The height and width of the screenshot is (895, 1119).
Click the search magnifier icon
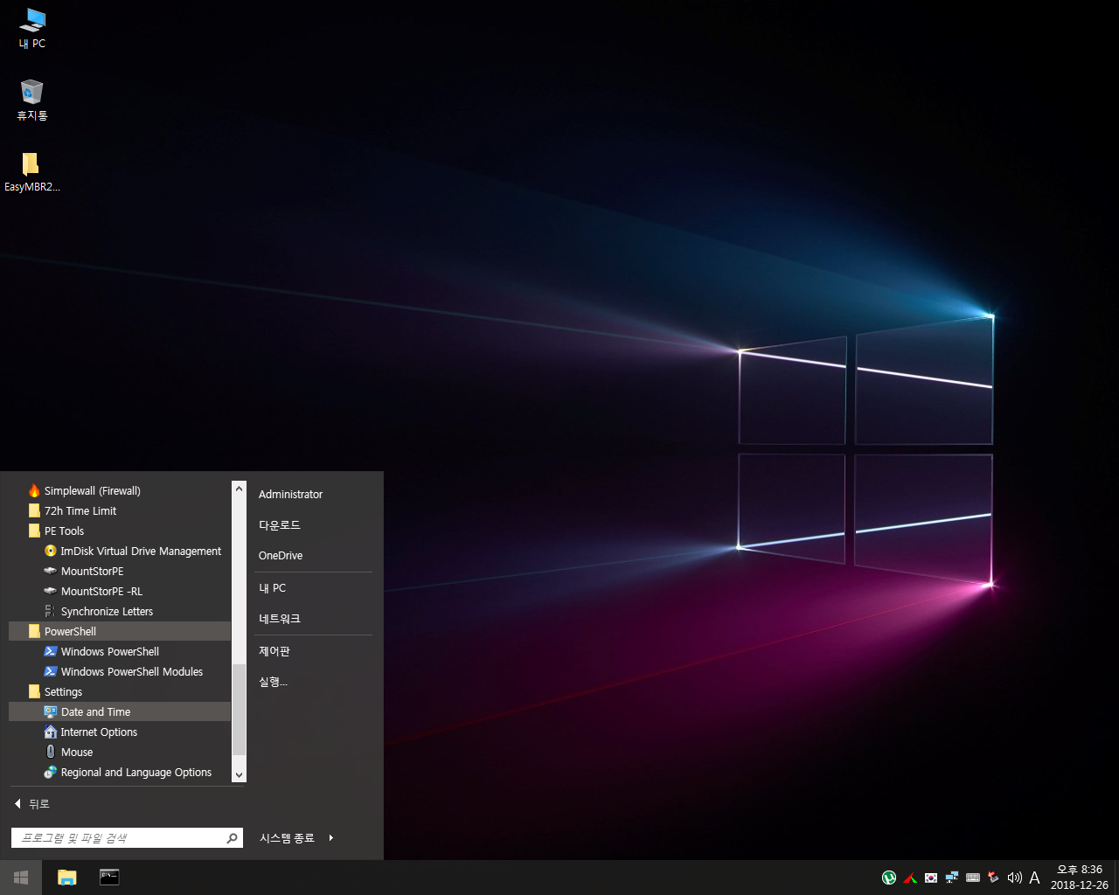pyautogui.click(x=233, y=838)
